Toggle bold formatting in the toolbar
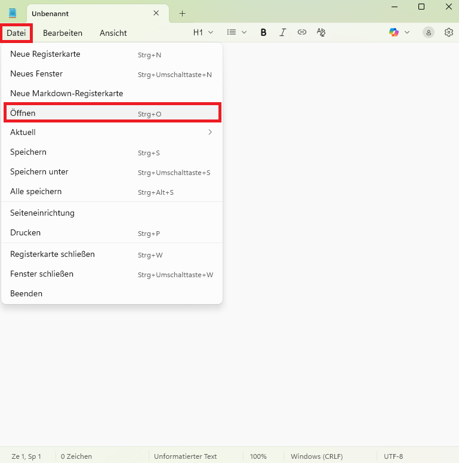 point(263,33)
